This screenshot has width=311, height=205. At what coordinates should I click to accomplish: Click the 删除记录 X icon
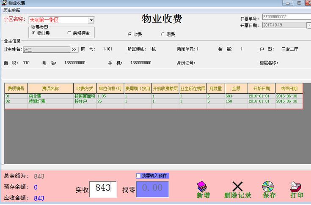coord(237,186)
